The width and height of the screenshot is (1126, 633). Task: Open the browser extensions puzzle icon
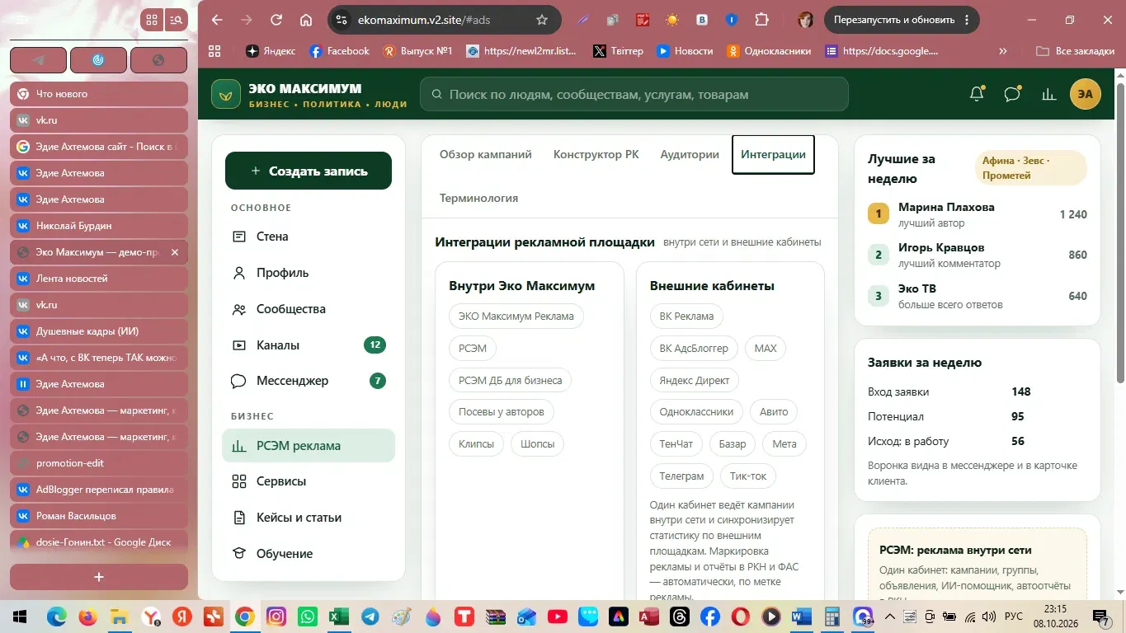pyautogui.click(x=761, y=20)
